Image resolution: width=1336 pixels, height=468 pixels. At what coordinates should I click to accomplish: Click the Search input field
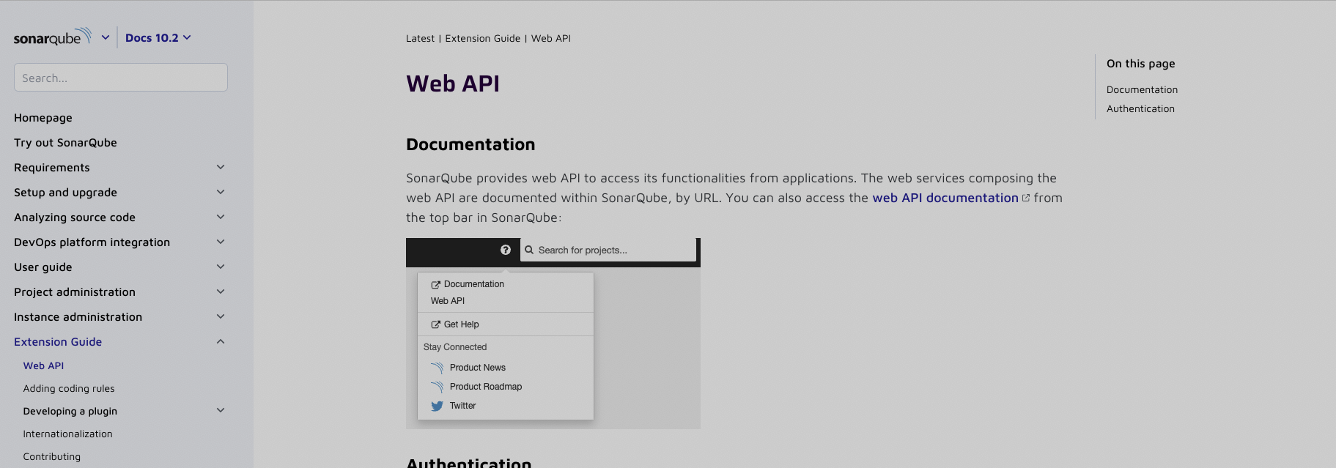pyautogui.click(x=121, y=78)
